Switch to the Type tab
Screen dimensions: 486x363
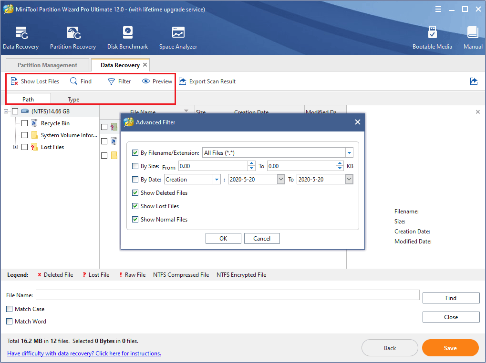73,99
